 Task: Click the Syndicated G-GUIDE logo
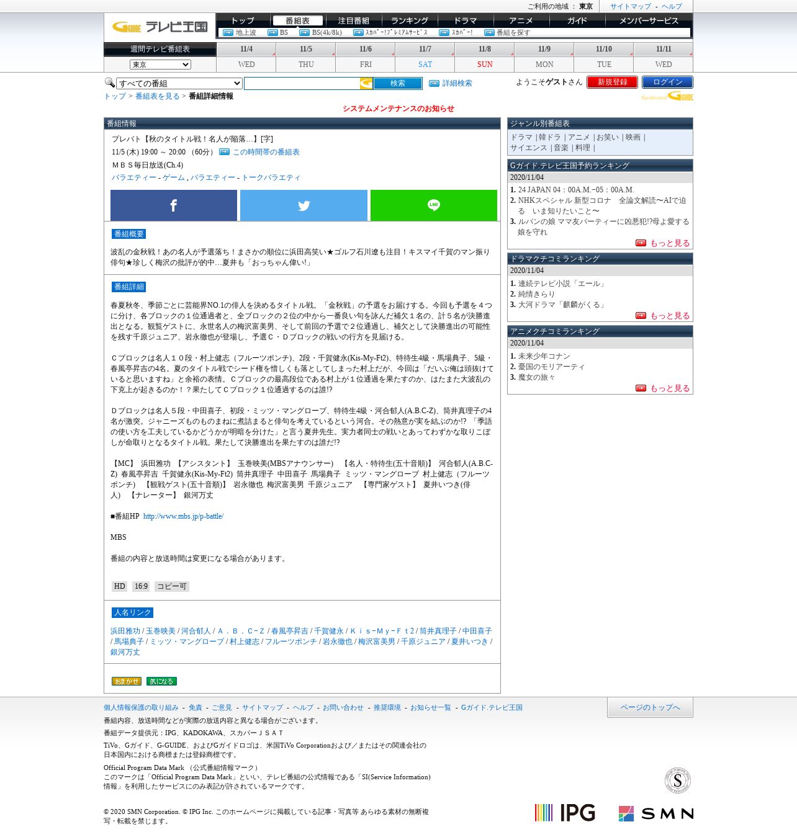668,97
